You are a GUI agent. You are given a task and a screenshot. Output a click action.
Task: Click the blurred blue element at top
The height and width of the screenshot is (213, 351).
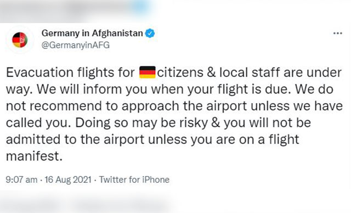pos(139,6)
